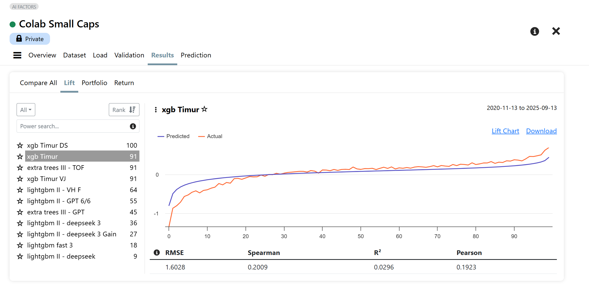Click the info icon near the close button
This screenshot has height=286, width=589.
[535, 32]
